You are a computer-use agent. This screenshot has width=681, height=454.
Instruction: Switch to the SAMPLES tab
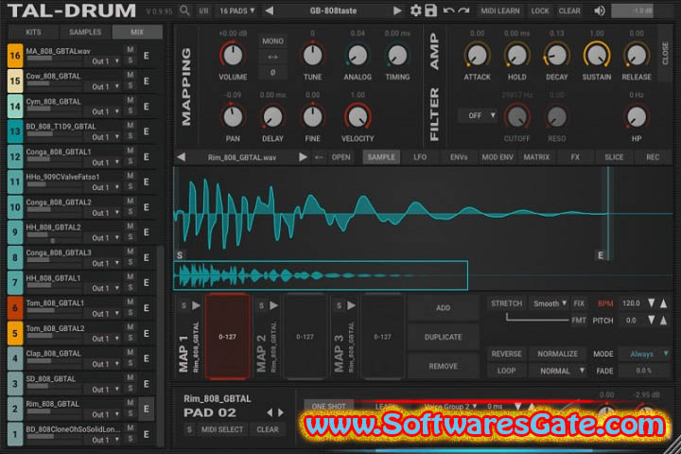[85, 32]
